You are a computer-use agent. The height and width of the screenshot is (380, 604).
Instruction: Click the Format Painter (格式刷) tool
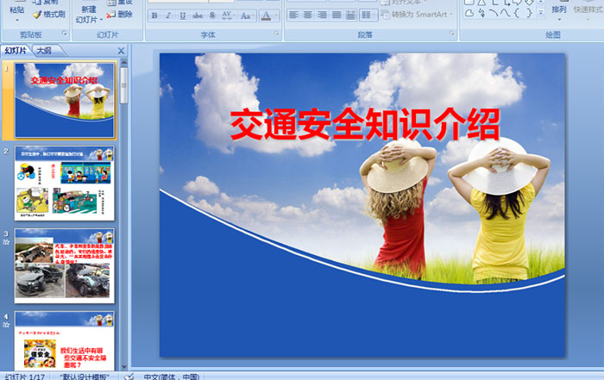tap(47, 14)
